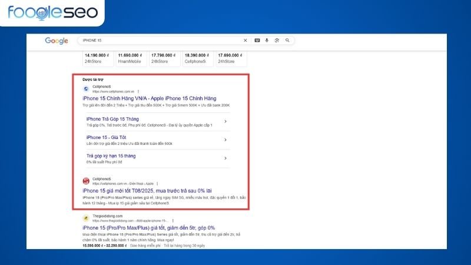Open three-dot menu beside Điện thoại › Apple breadcrumb
The width and height of the screenshot is (471, 265).
click(157, 184)
